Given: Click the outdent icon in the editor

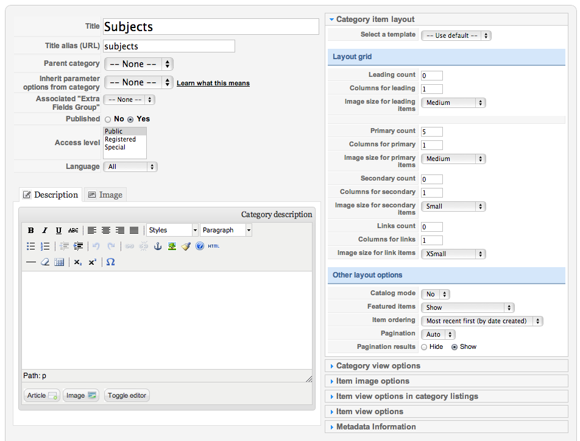Looking at the screenshot, I should pyautogui.click(x=64, y=246).
